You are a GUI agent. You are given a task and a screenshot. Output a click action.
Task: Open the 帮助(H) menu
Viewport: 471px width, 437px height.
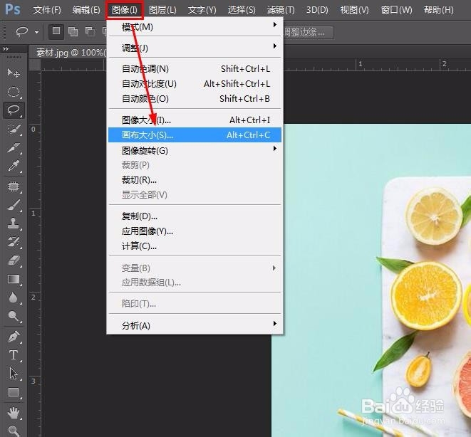(x=438, y=10)
